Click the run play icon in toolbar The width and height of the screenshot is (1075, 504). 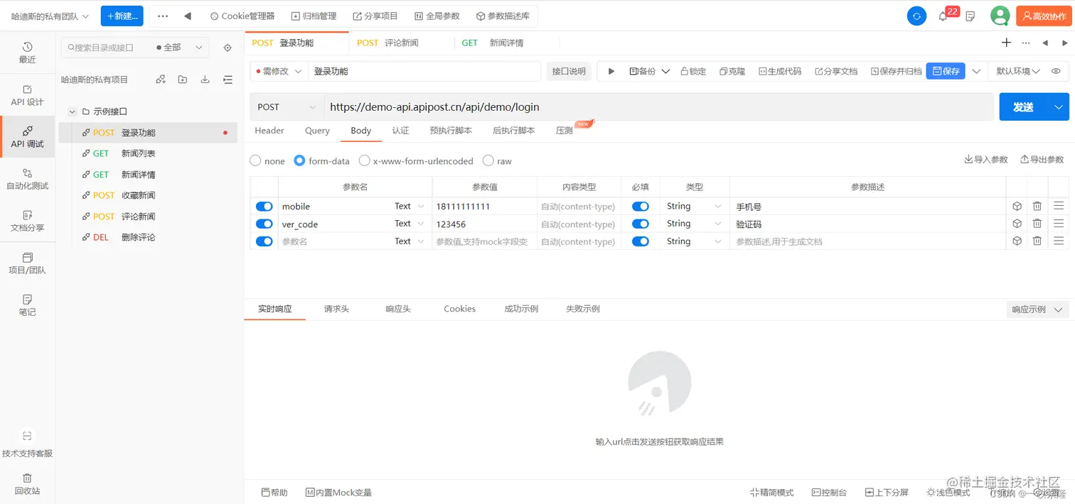[x=611, y=71]
